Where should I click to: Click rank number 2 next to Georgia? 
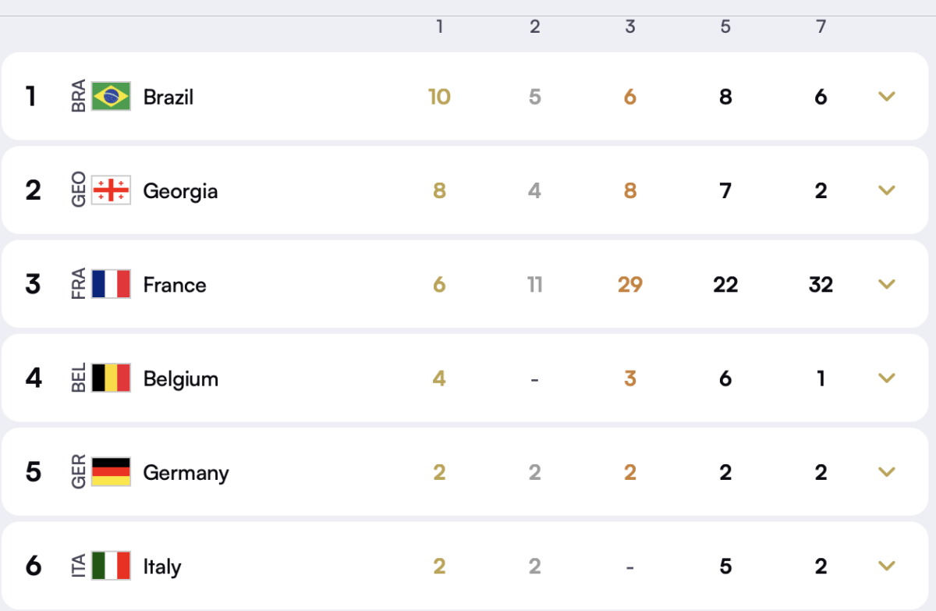34,190
